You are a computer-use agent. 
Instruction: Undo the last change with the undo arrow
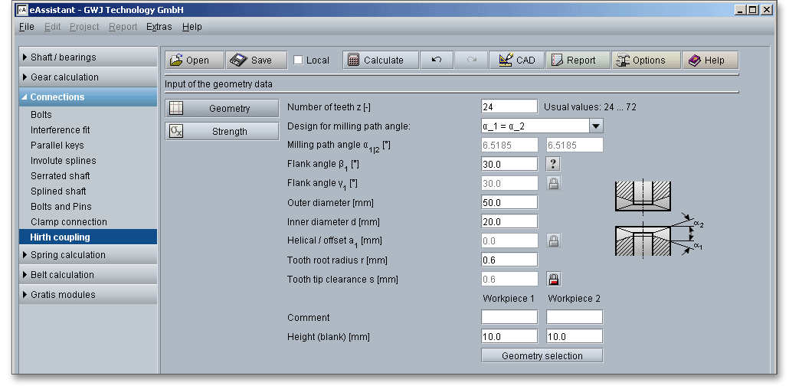click(x=437, y=61)
